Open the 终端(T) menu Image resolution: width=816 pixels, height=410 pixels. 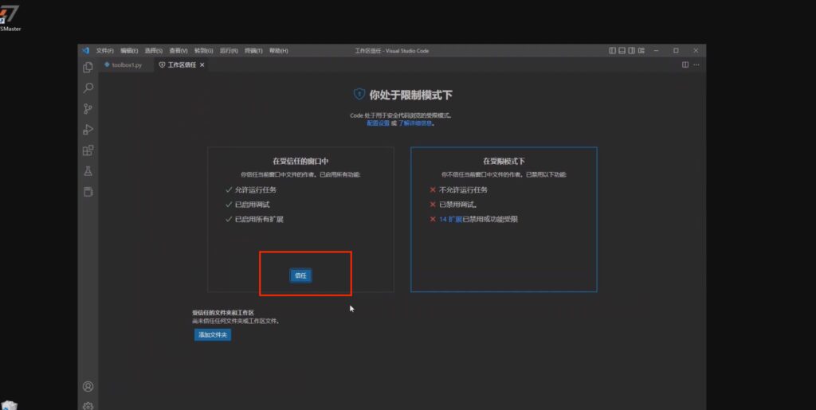[254, 51]
